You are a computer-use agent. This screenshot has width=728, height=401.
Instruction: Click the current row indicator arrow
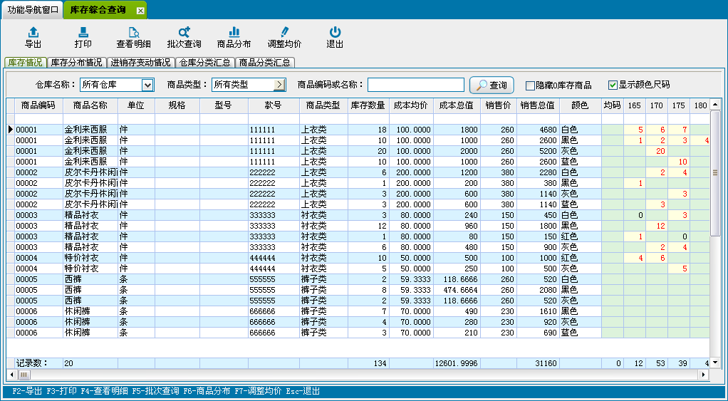pos(11,130)
